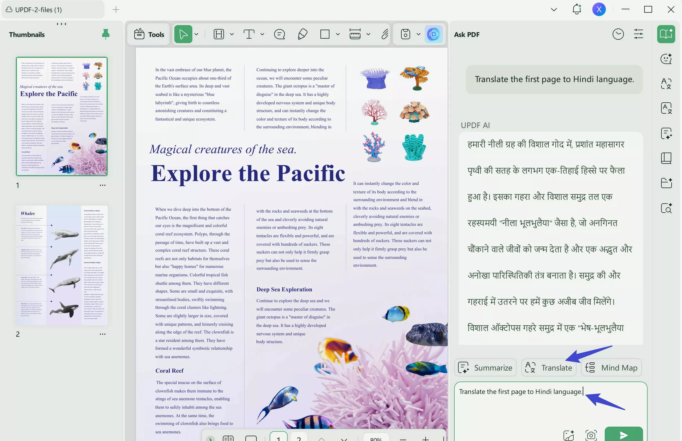Open the Tools menu
682x441 pixels.
[148, 34]
